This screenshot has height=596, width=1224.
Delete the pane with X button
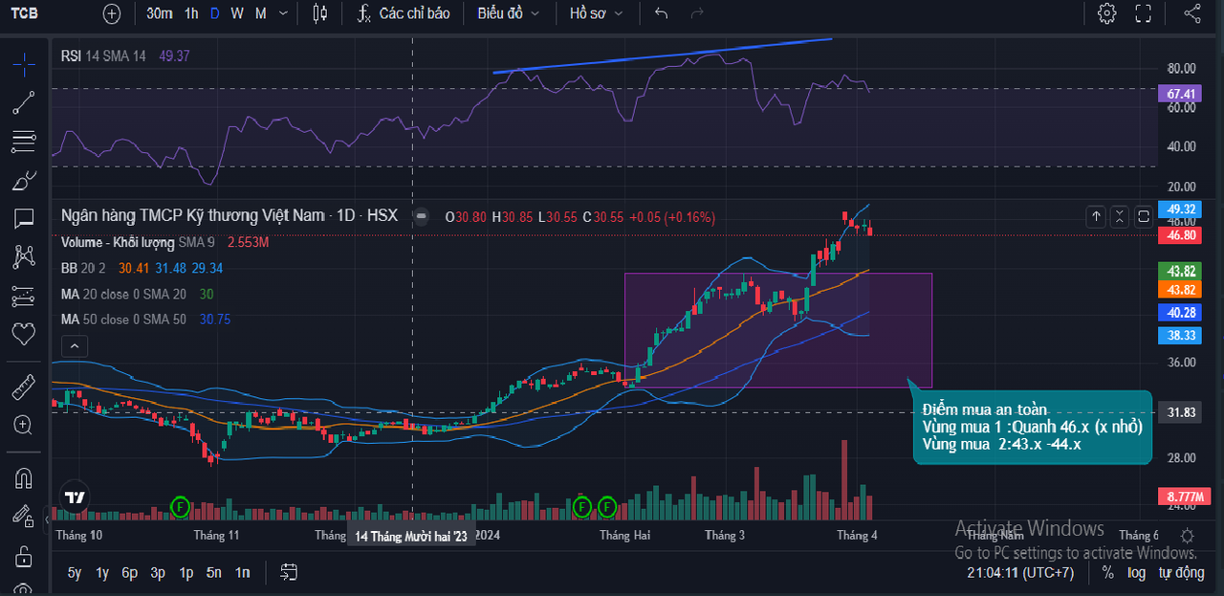click(1120, 217)
